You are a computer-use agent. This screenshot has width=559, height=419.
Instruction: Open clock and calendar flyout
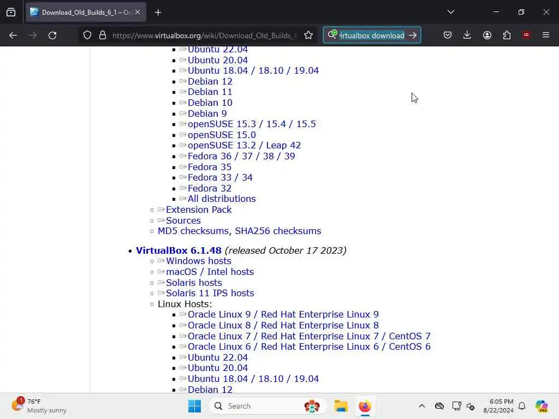coord(498,406)
